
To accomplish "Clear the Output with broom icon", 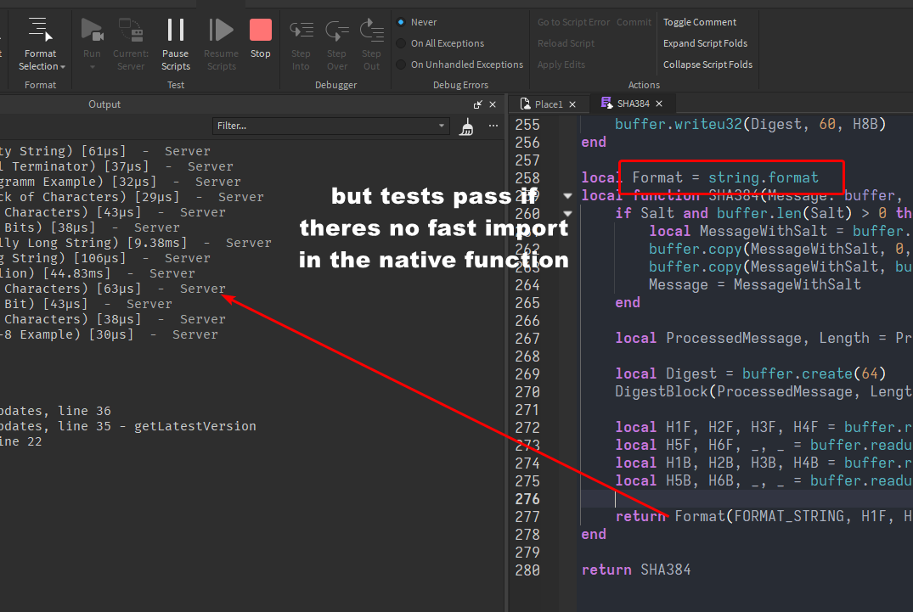I will [466, 126].
